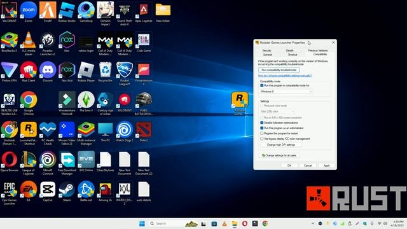Enable Use legacy display ICC color management
Image resolution: width=407 pixels, height=229 pixels.
[x=262, y=139]
